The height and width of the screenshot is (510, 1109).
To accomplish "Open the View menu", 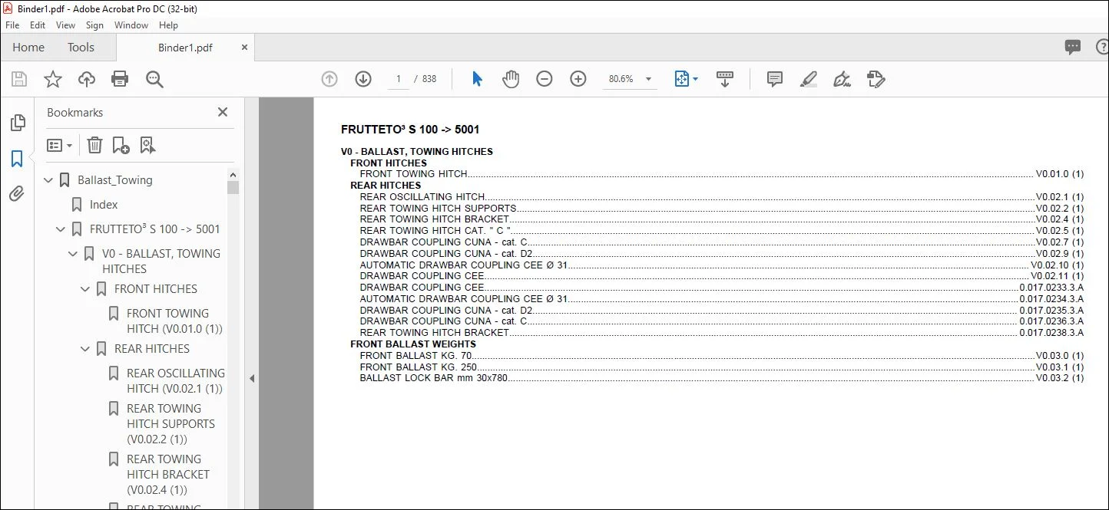I will pyautogui.click(x=66, y=25).
